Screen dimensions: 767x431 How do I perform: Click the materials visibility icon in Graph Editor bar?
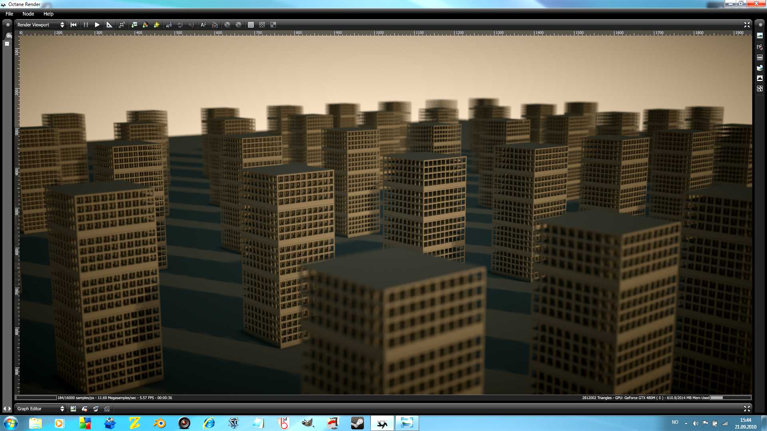click(x=96, y=409)
